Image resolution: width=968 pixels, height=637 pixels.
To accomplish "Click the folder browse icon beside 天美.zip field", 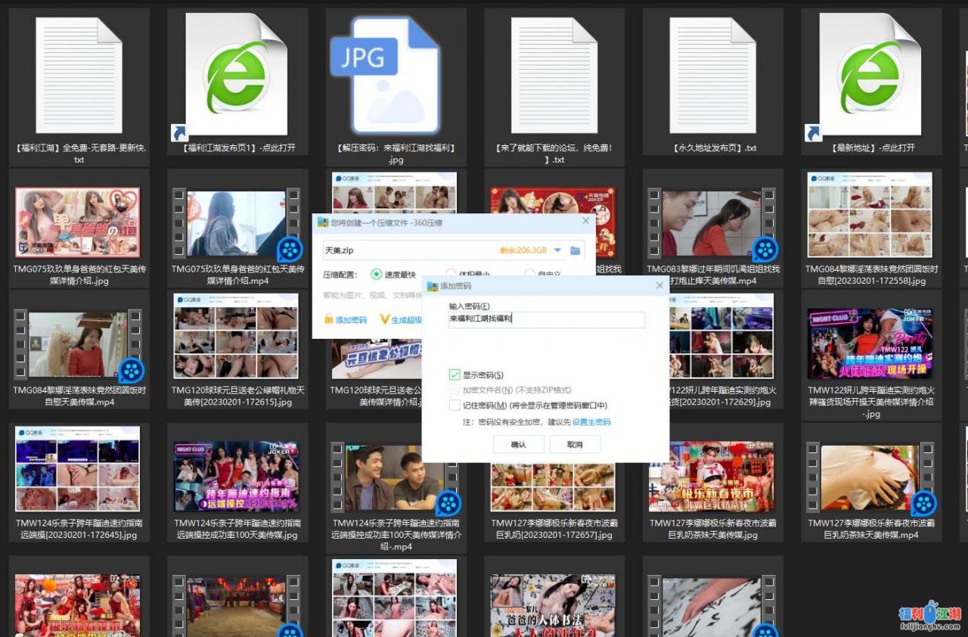I will [x=573, y=250].
